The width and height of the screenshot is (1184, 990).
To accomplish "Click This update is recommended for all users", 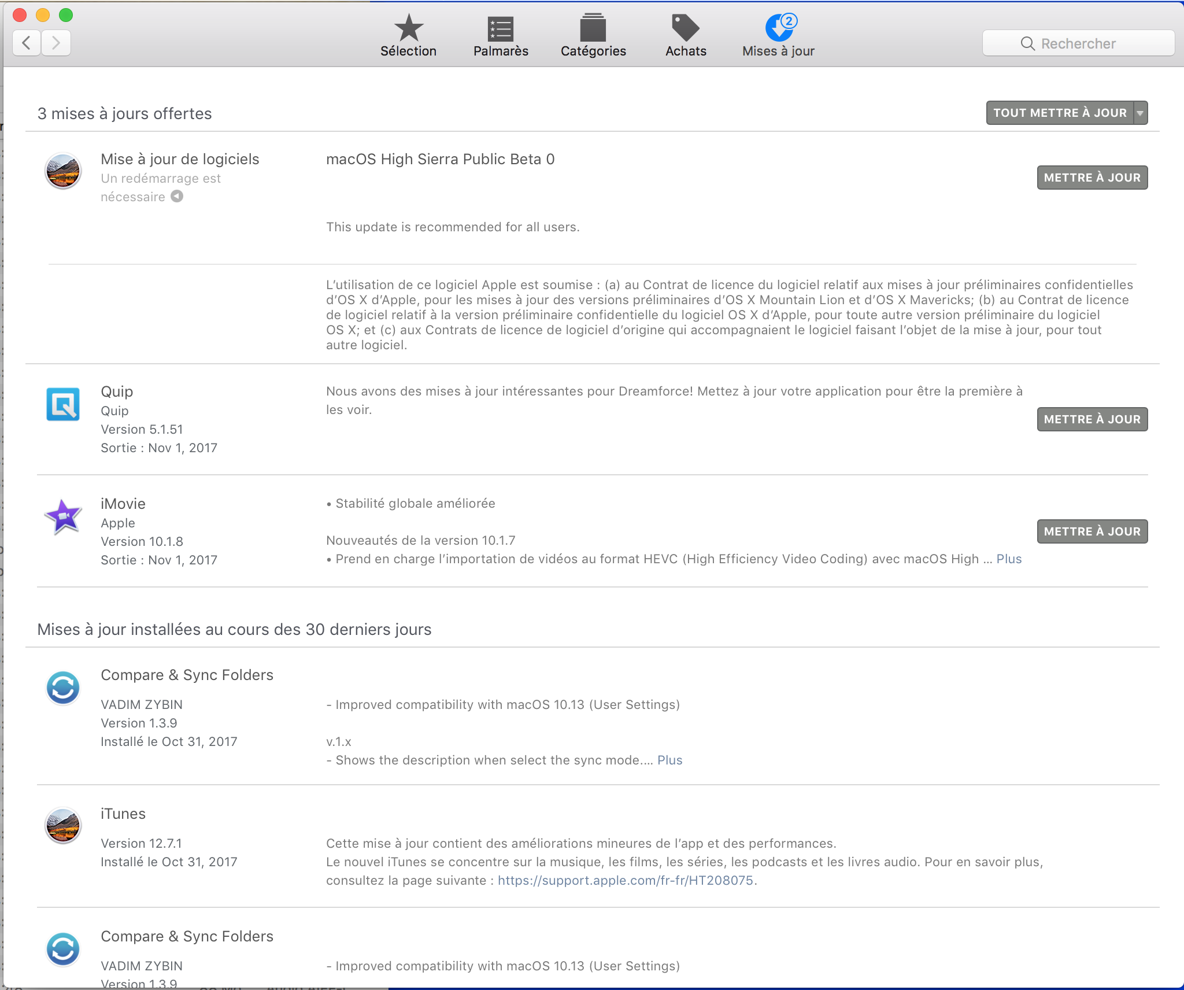I will click(453, 227).
